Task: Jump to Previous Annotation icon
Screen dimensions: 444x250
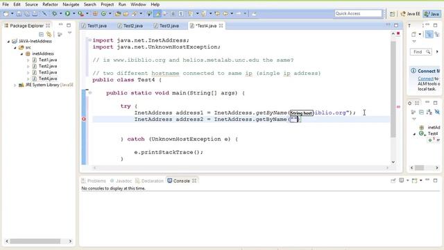Action: tap(203, 14)
